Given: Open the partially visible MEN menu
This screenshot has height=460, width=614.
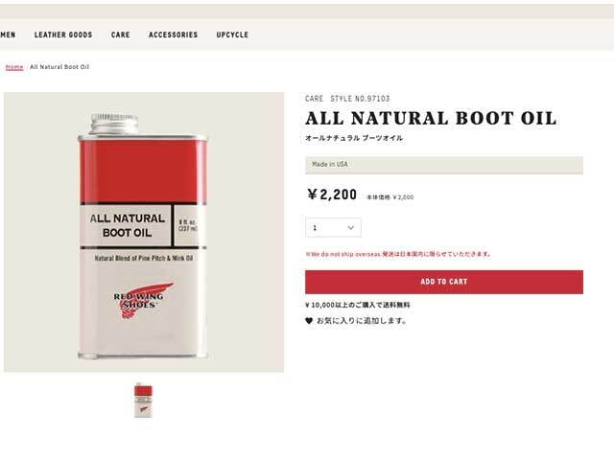Looking at the screenshot, I should pos(8,34).
